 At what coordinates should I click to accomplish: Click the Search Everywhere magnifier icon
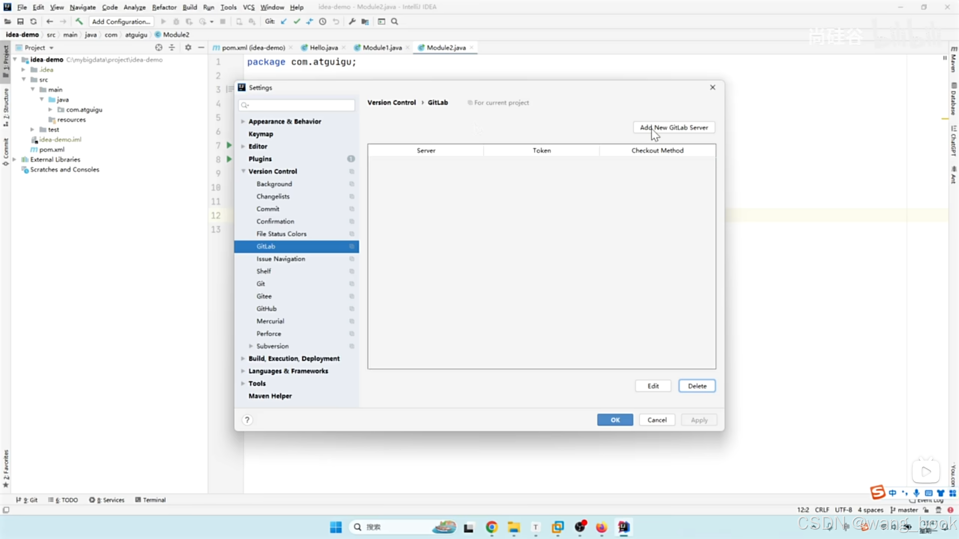click(395, 21)
